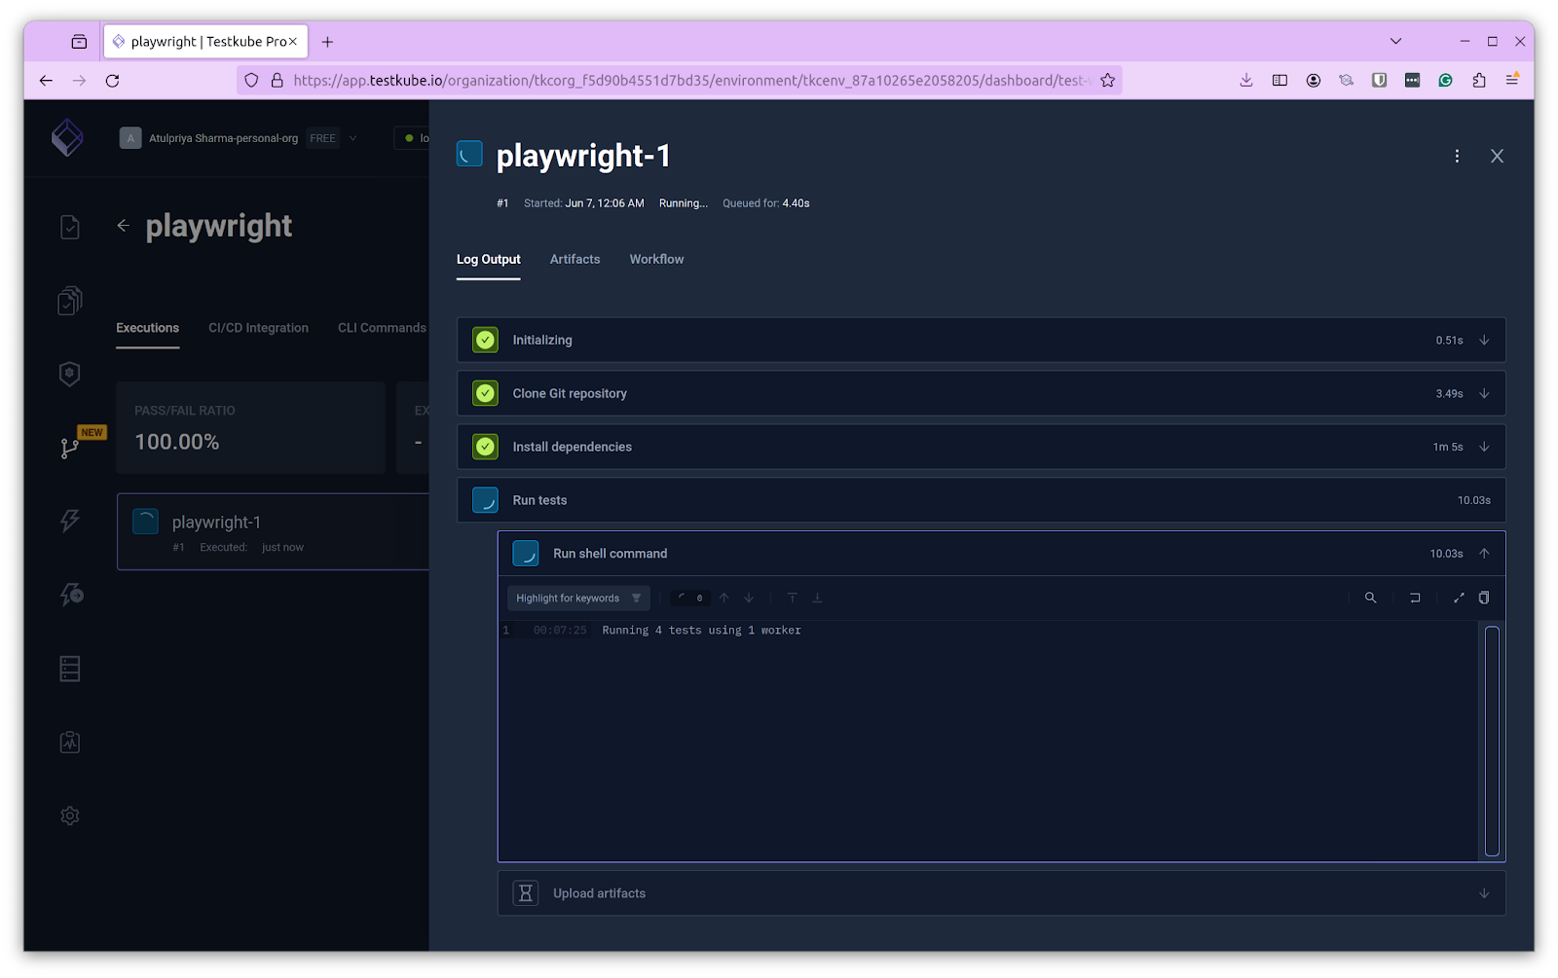This screenshot has width=1558, height=978.
Task: Click the hourglass icon of Upload artifacts
Action: coord(526,893)
